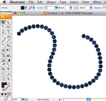Swap fill and stroke colors
Viewport: 106px width, 101px height.
click(9, 83)
